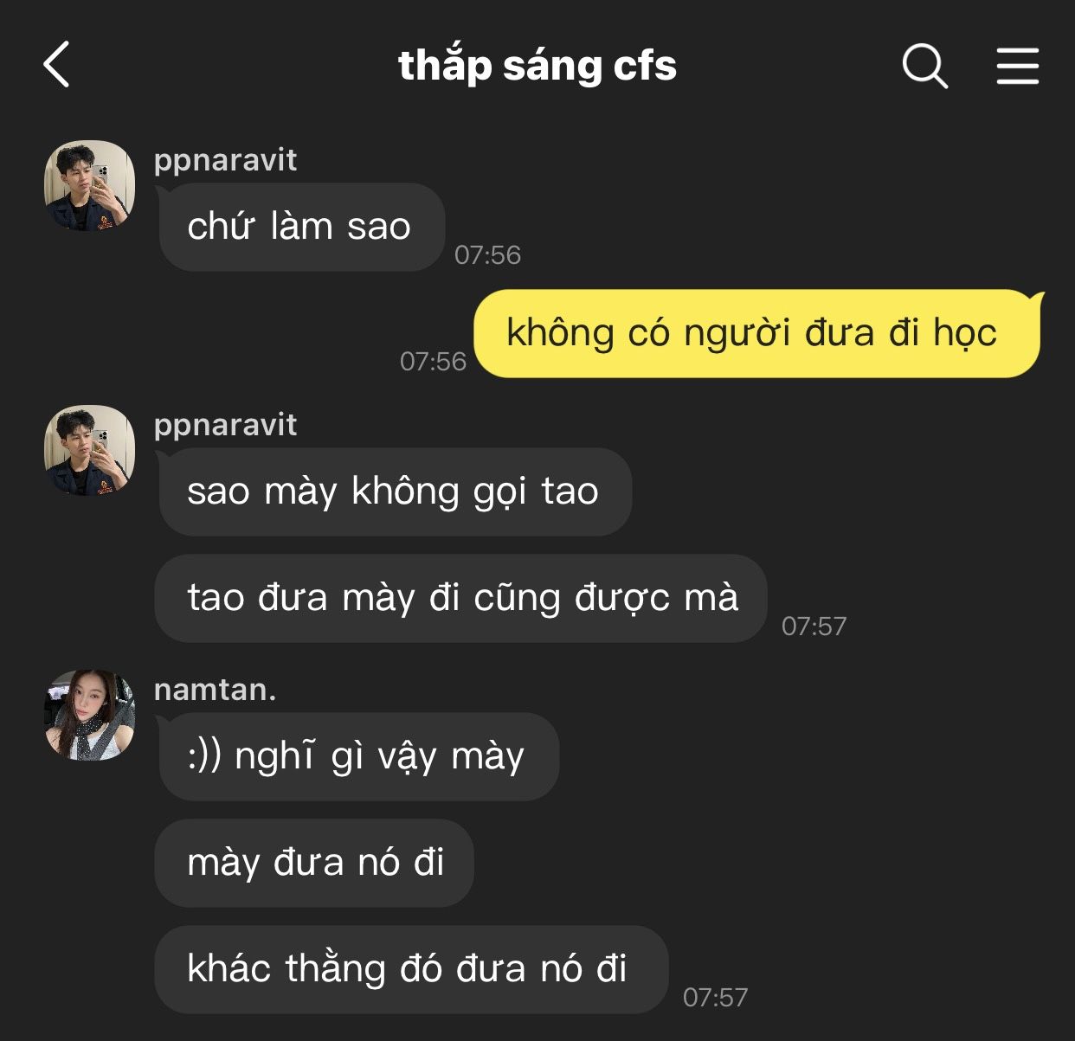Tap the namtan. username label
This screenshot has width=1075, height=1041.
pyautogui.click(x=215, y=690)
